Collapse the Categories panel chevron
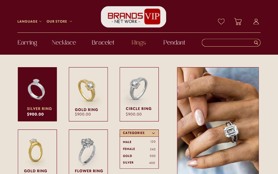The height and width of the screenshot is (174, 278). [153, 133]
